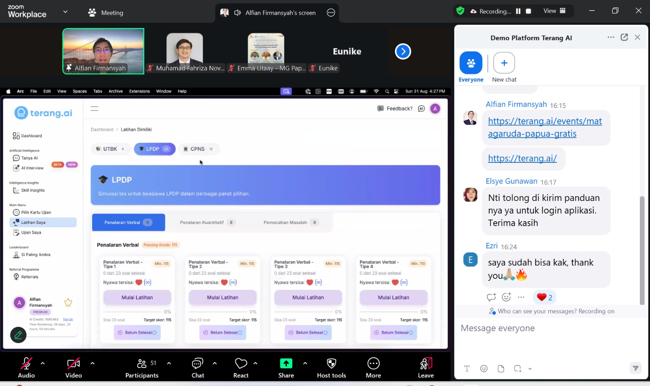This screenshot has height=386, width=650.
Task: Pop out the chat panel
Action: (624, 37)
